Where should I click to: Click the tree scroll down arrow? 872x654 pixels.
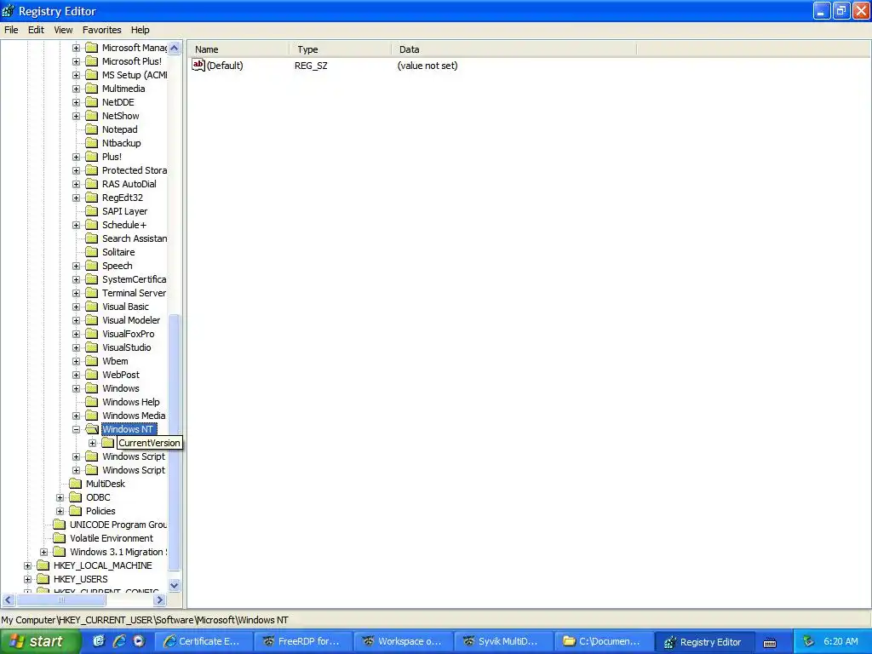coord(174,585)
